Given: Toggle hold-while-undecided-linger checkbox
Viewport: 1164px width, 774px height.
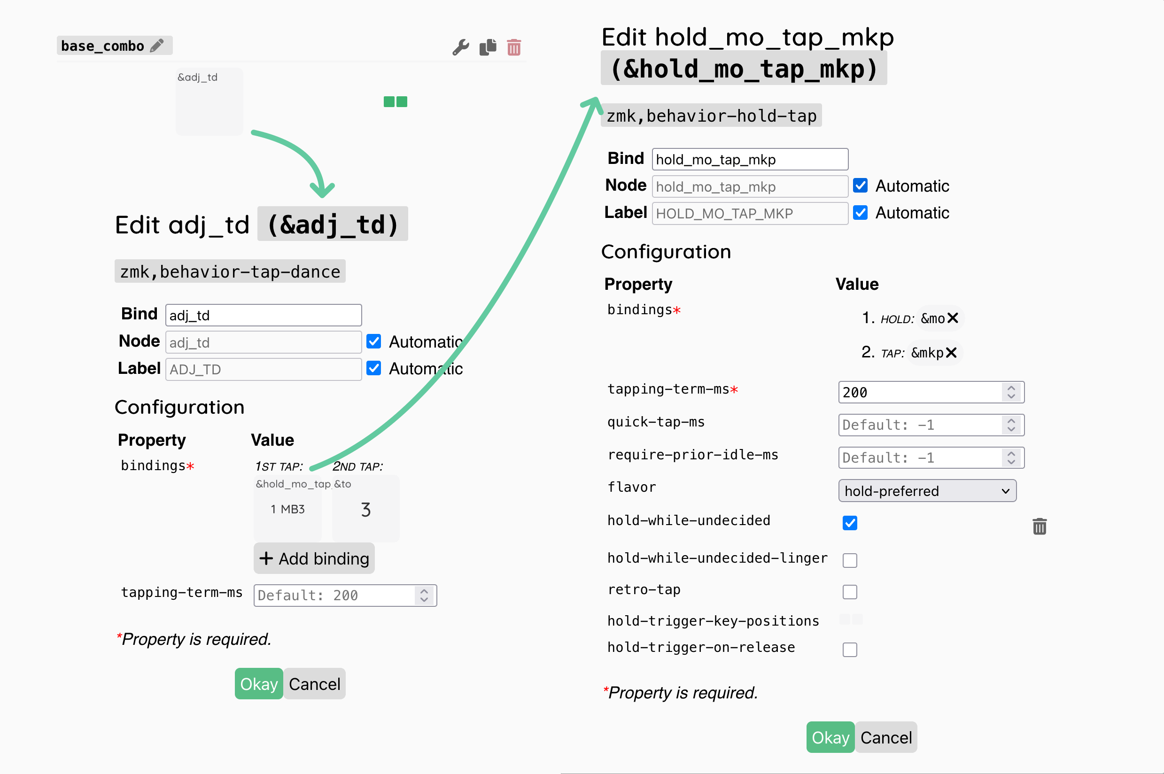Looking at the screenshot, I should point(850,560).
